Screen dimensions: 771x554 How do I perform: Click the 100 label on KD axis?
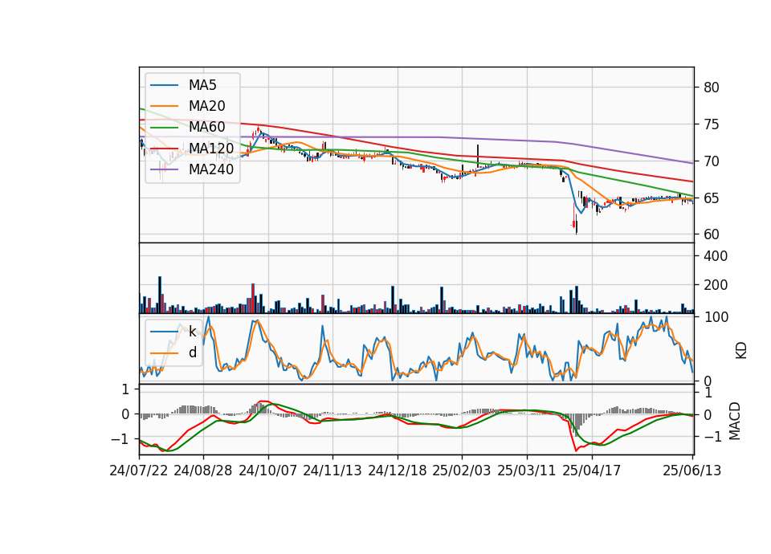716,317
